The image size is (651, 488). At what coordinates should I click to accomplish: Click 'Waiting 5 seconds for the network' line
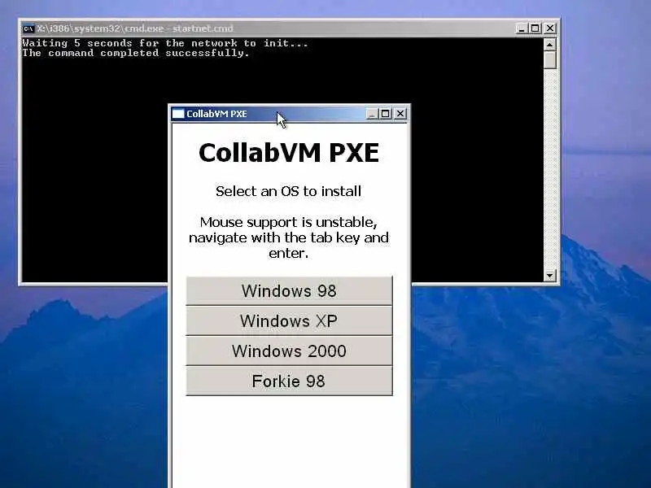click(x=165, y=43)
